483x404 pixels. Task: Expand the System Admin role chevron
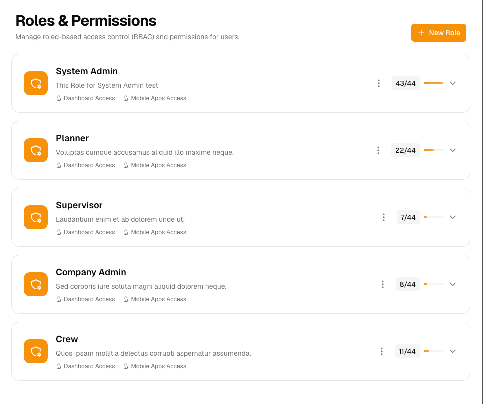pos(453,83)
